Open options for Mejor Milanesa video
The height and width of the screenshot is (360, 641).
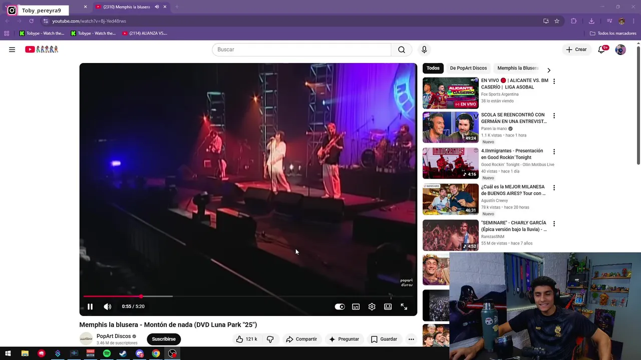coord(554,187)
